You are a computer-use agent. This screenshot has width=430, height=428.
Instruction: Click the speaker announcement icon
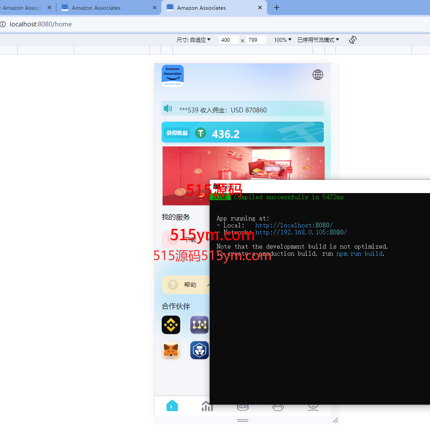[168, 108]
